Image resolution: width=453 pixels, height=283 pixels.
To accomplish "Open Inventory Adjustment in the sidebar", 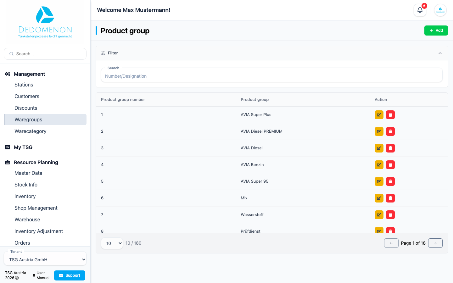I will pos(45,231).
